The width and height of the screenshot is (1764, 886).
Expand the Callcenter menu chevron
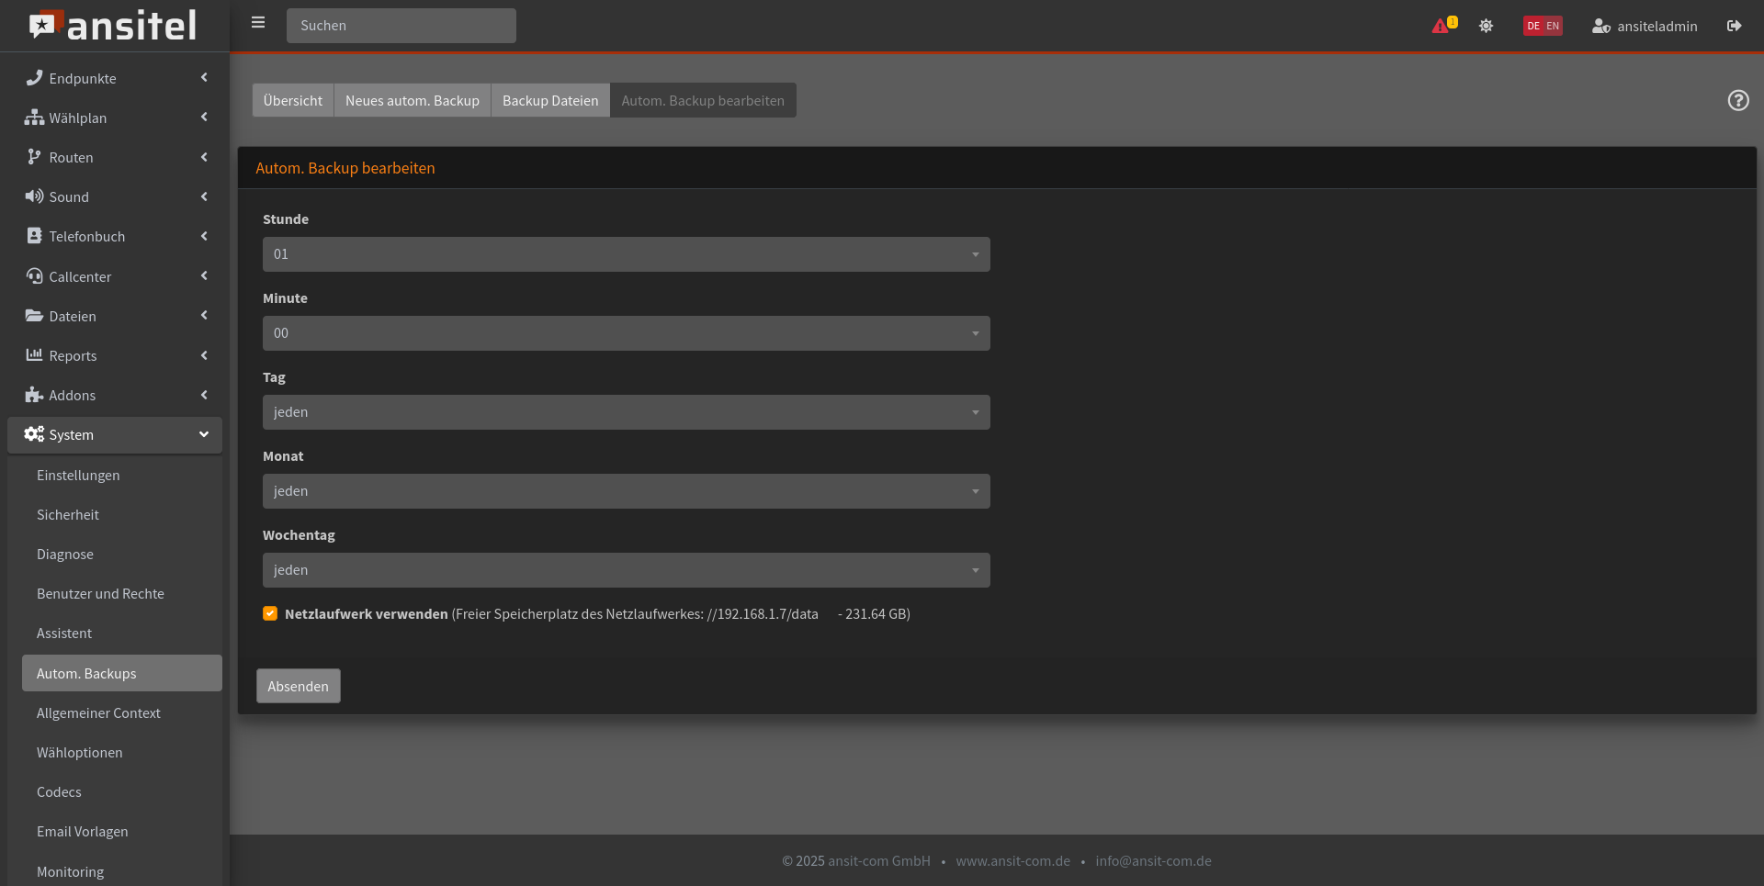[x=204, y=275]
